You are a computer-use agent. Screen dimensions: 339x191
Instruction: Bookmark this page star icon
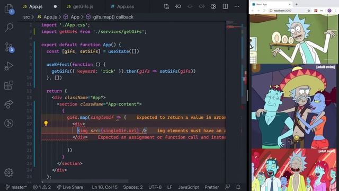(309, 11)
